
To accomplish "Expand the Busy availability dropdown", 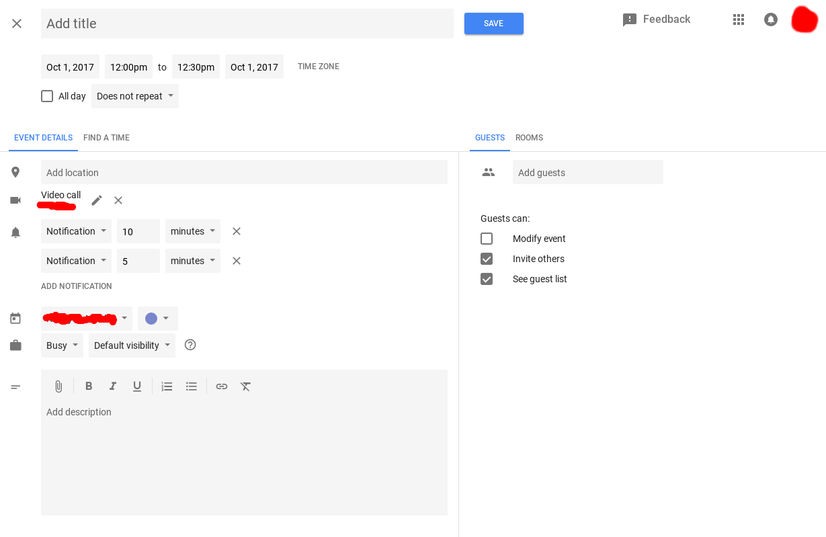I will pyautogui.click(x=62, y=345).
